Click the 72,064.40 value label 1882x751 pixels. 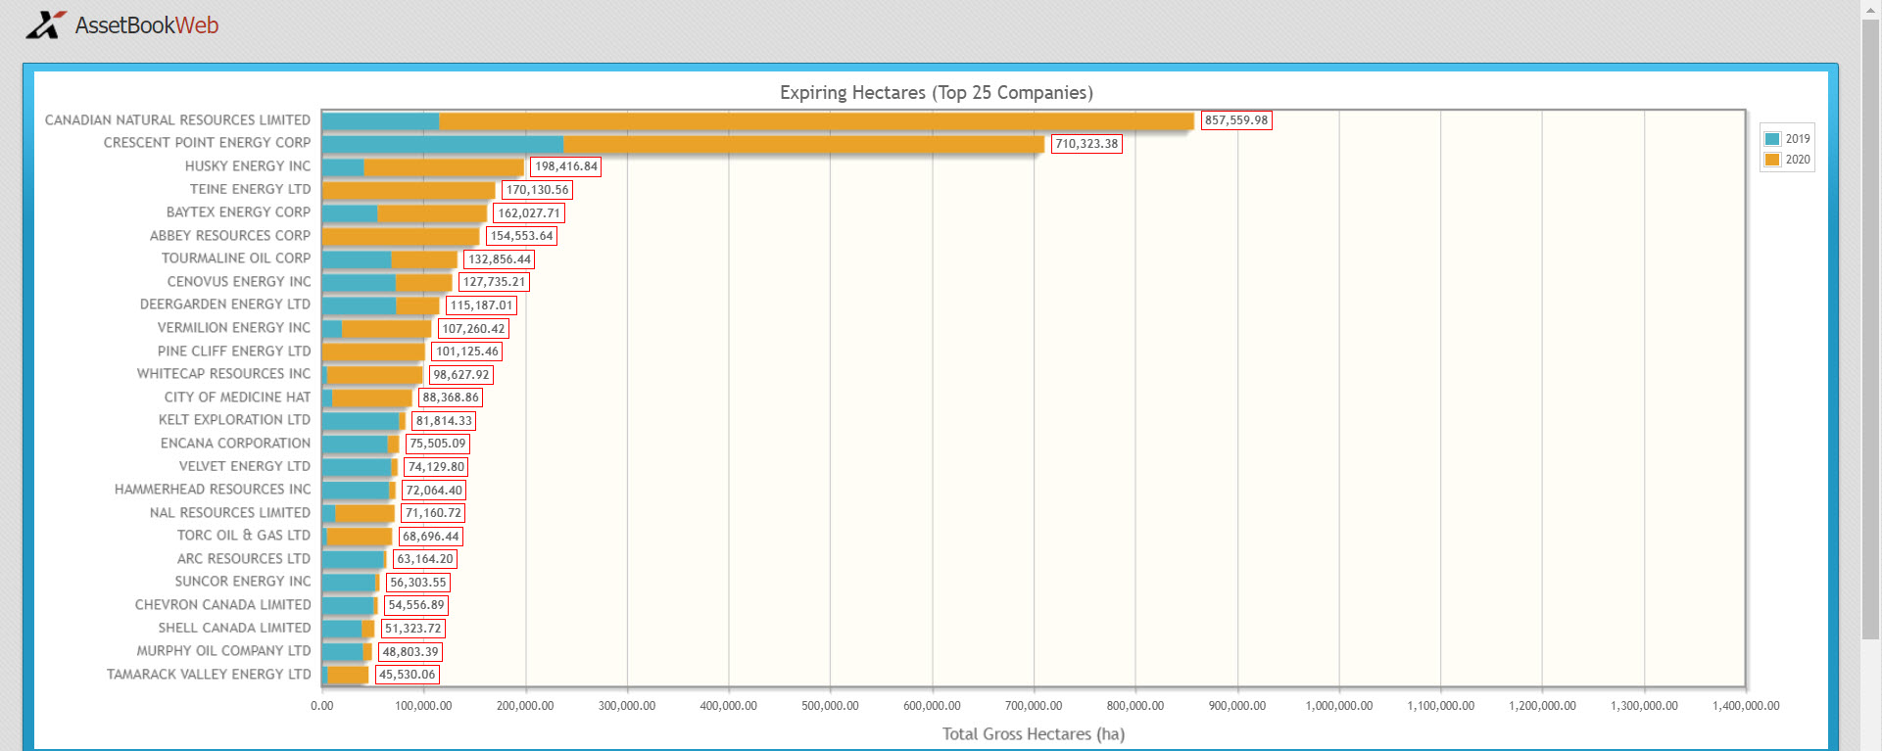point(434,491)
